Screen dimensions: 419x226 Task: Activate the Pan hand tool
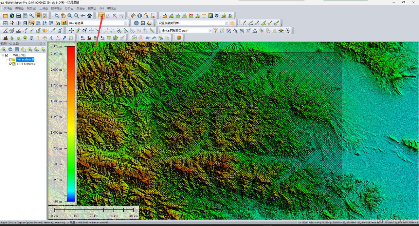click(63, 15)
